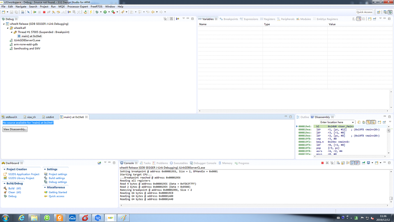394x222 pixels.
Task: Collapse wheel4 Release launch tree node
Action: click(4, 24)
